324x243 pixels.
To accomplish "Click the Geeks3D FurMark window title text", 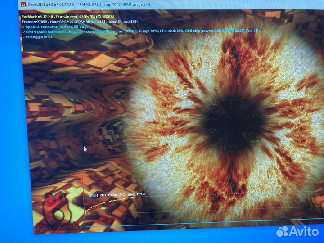I will pyautogui.click(x=89, y=4).
